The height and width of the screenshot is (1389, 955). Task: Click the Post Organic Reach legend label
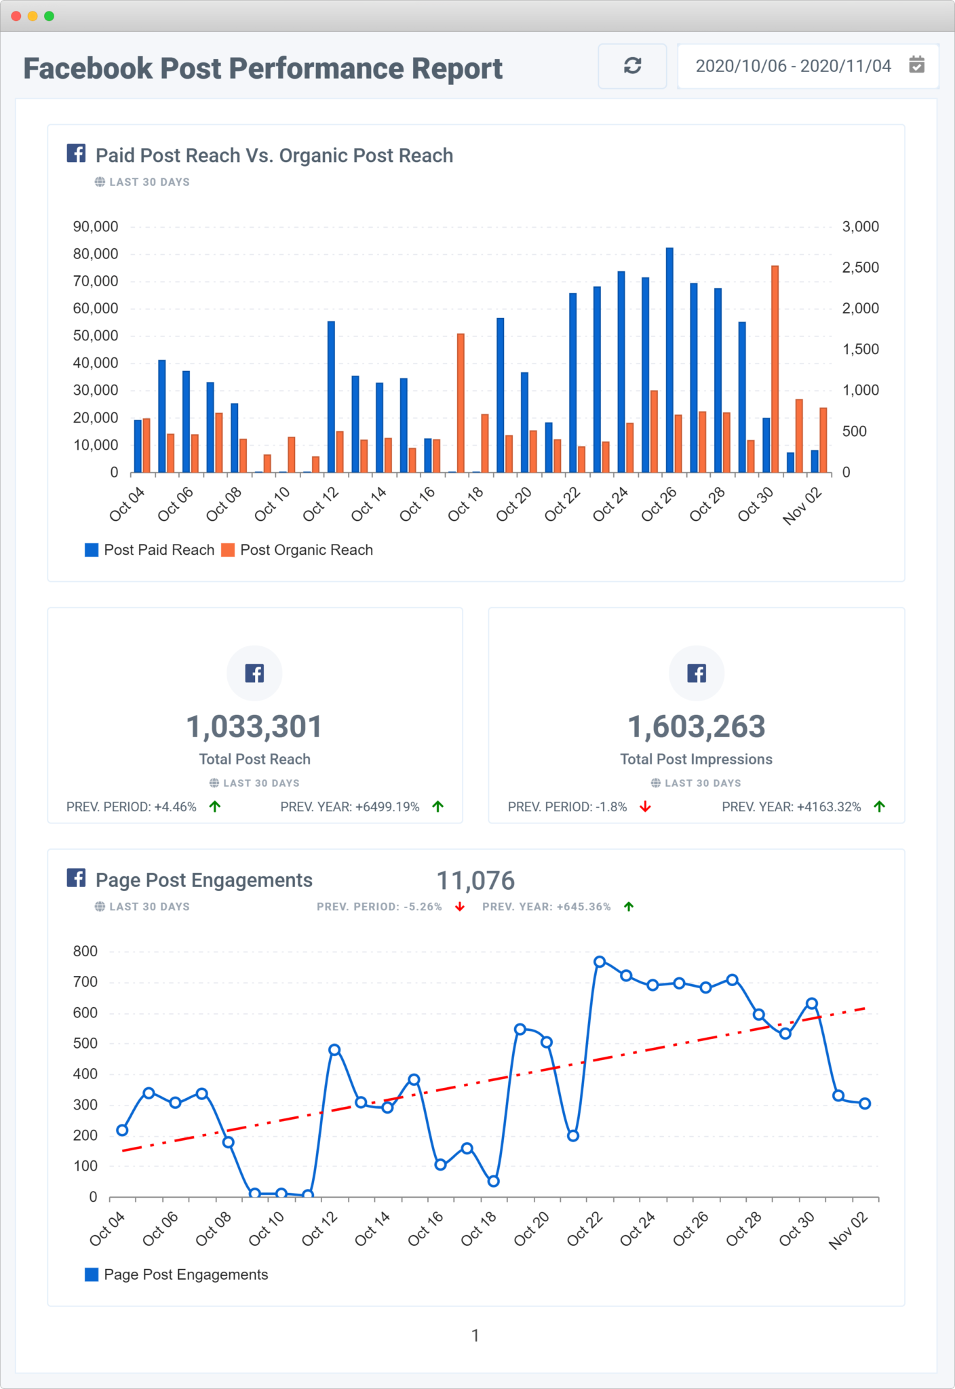point(307,550)
